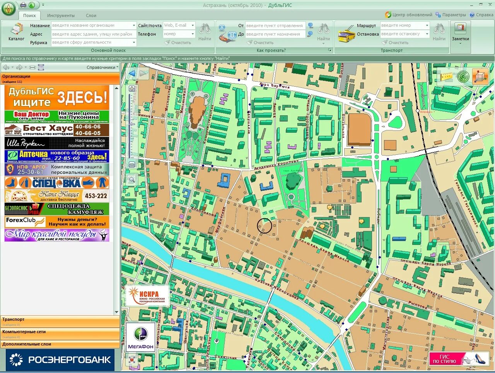The height and width of the screenshot is (373, 495).
Task: Click the printer icon in quick access toolbar
Action: tap(23, 5)
